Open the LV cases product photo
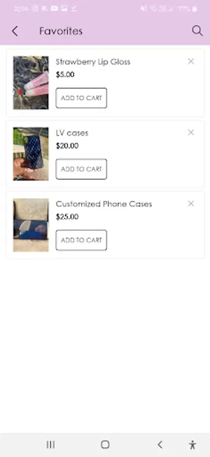 31,154
